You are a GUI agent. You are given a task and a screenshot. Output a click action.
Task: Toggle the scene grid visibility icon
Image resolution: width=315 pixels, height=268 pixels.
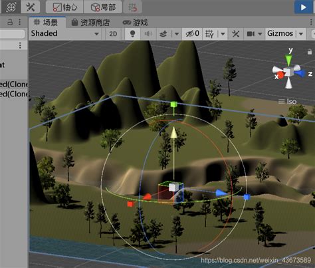coord(209,34)
